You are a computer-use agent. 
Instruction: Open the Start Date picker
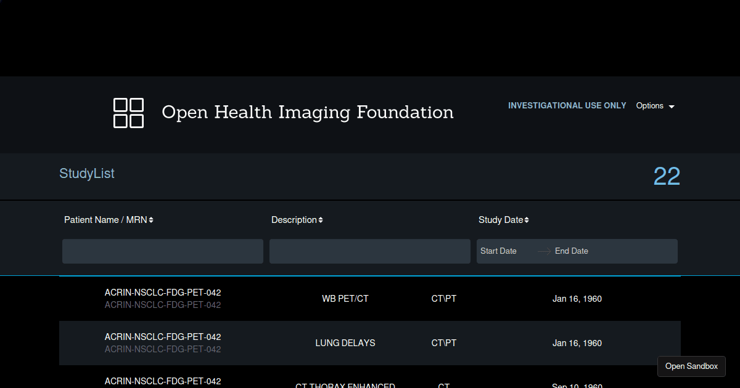click(x=499, y=251)
